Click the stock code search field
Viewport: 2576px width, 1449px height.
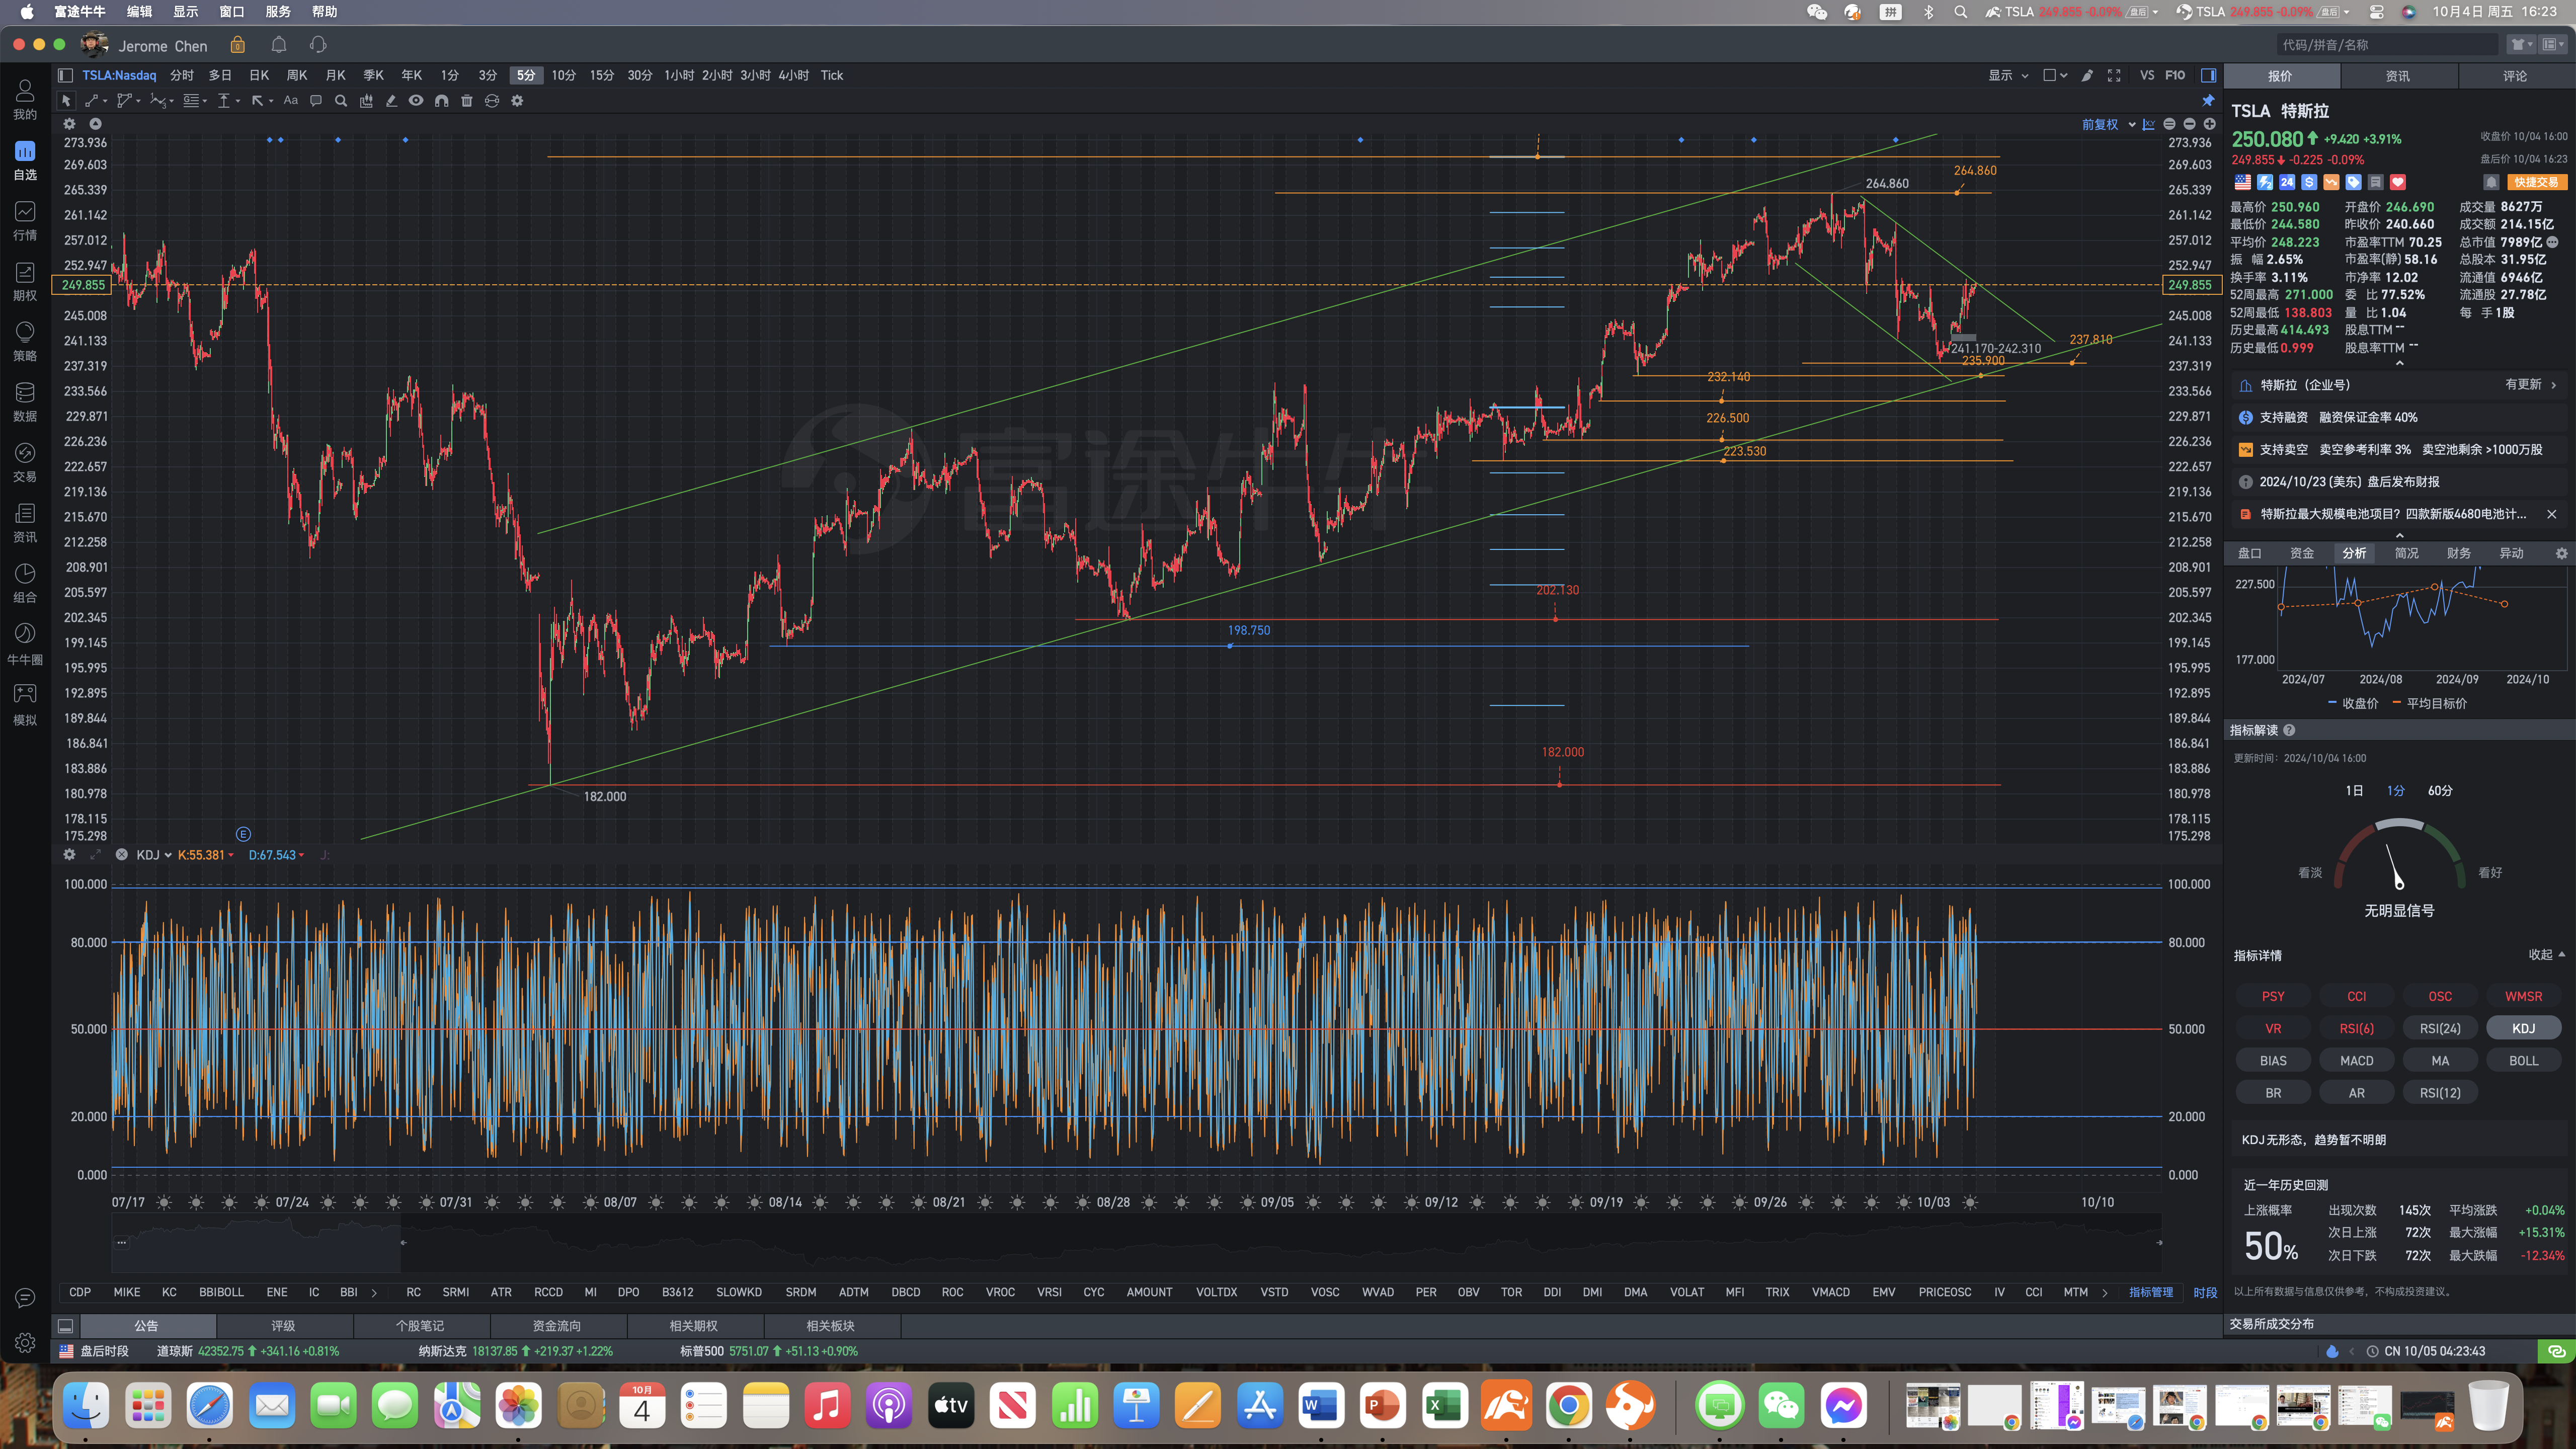click(2386, 45)
